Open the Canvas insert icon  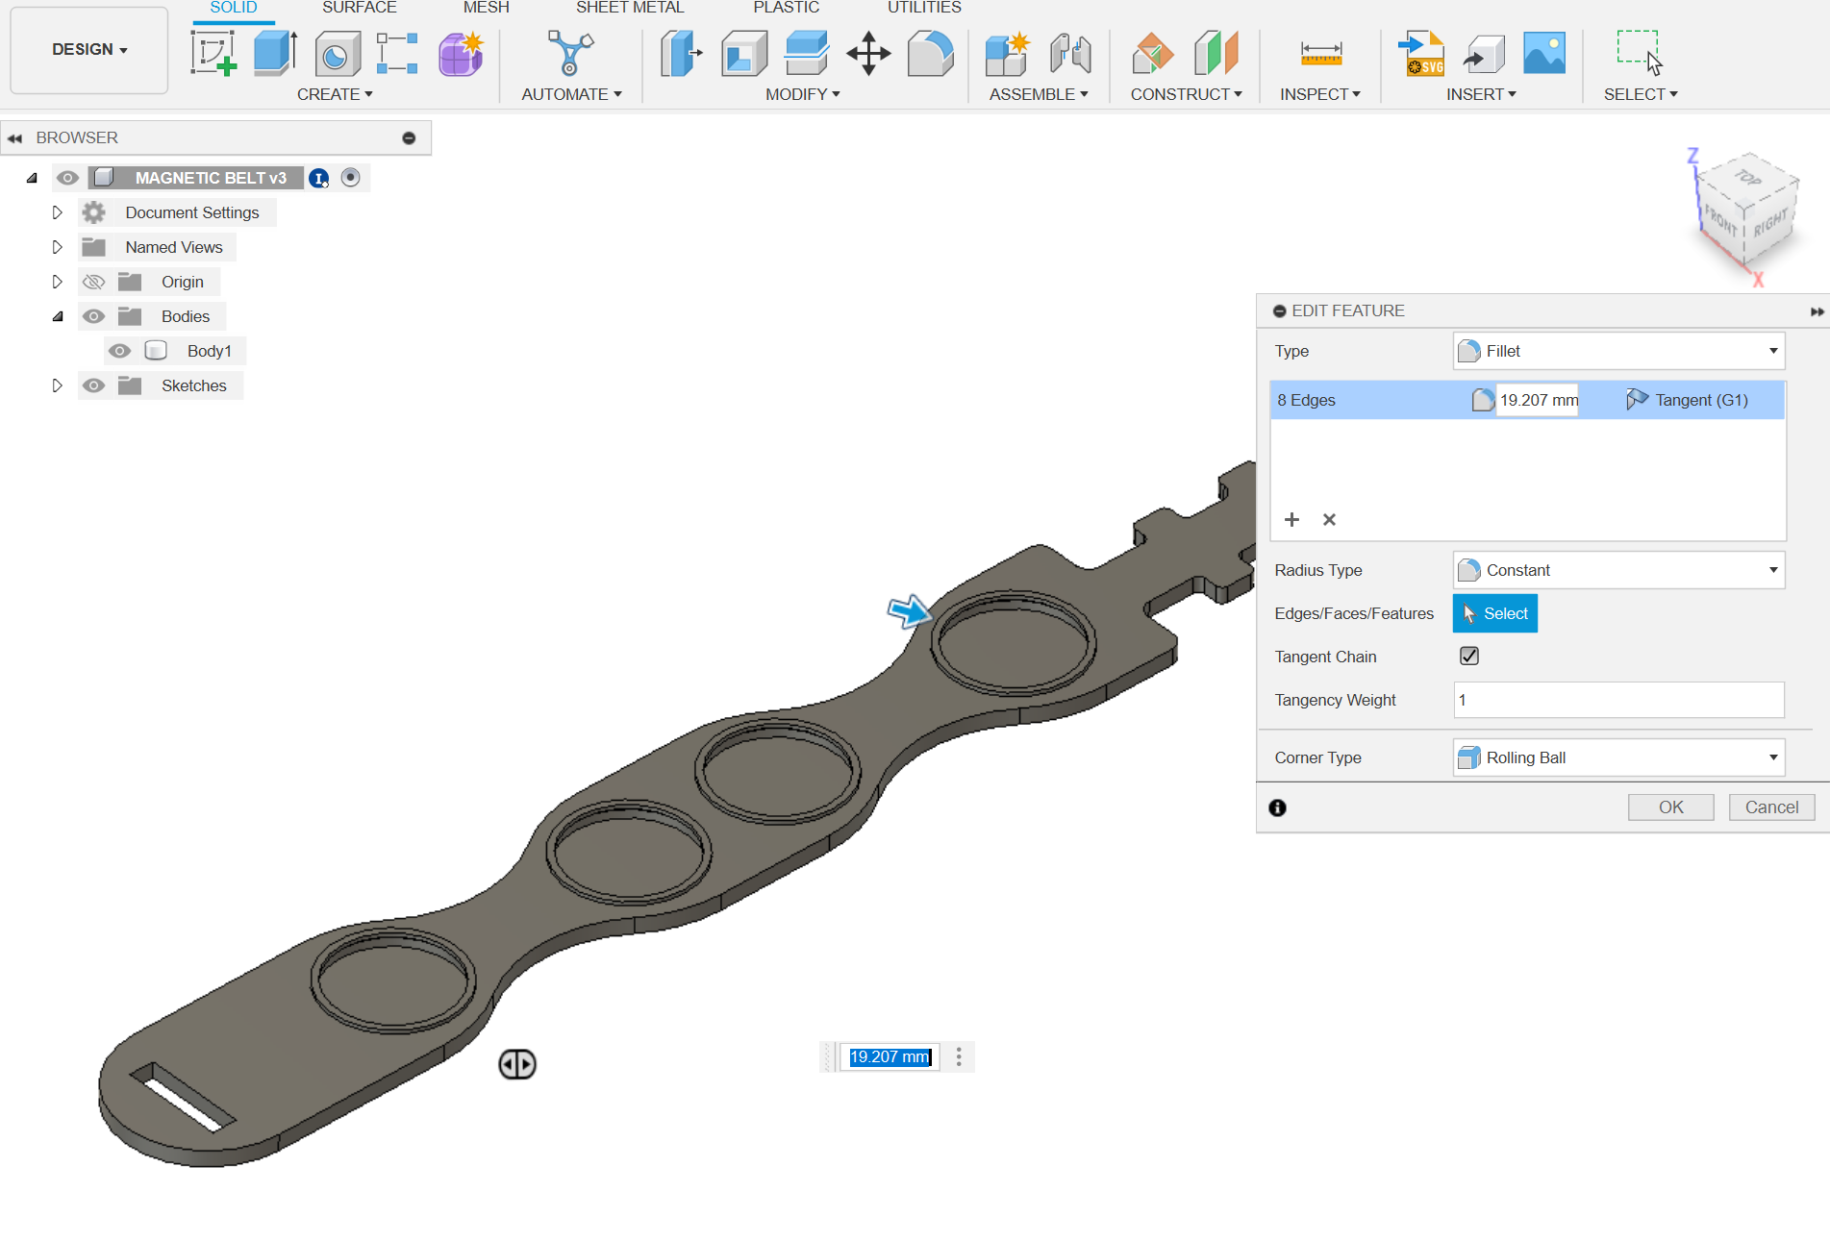pyautogui.click(x=1544, y=53)
